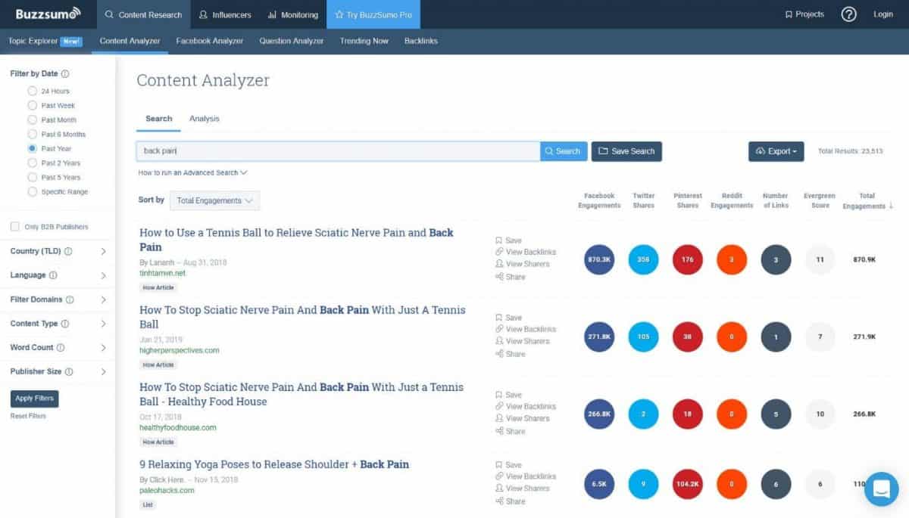Share the tinhtamvn.net article
The width and height of the screenshot is (909, 518).
click(510, 277)
